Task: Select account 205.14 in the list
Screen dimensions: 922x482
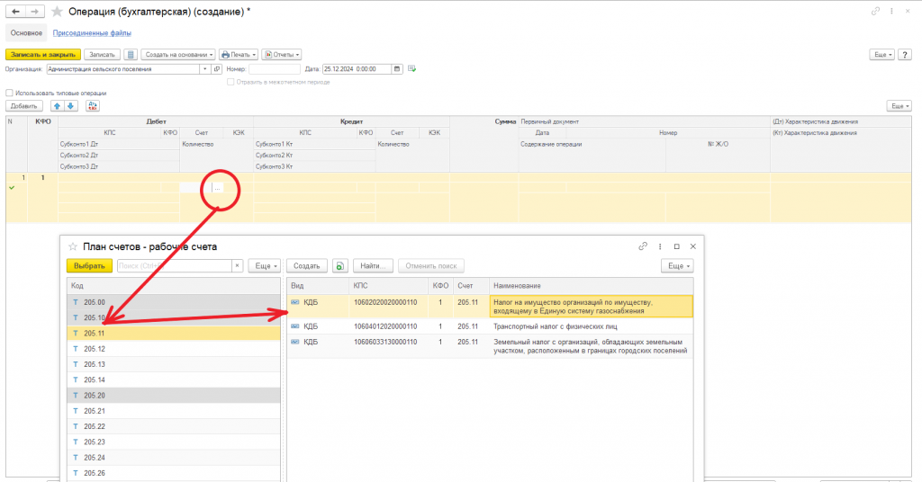Action: tap(174, 379)
